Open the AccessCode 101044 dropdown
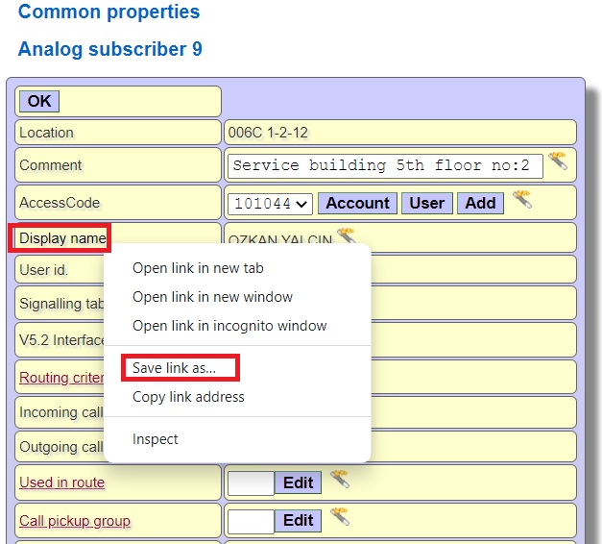Viewport: 602px width, 544px height. [x=271, y=203]
